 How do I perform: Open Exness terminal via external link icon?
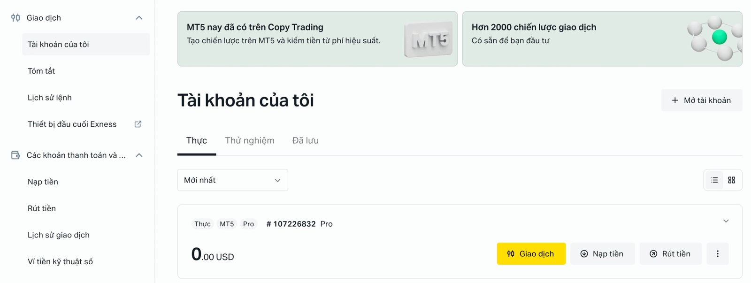pos(138,124)
